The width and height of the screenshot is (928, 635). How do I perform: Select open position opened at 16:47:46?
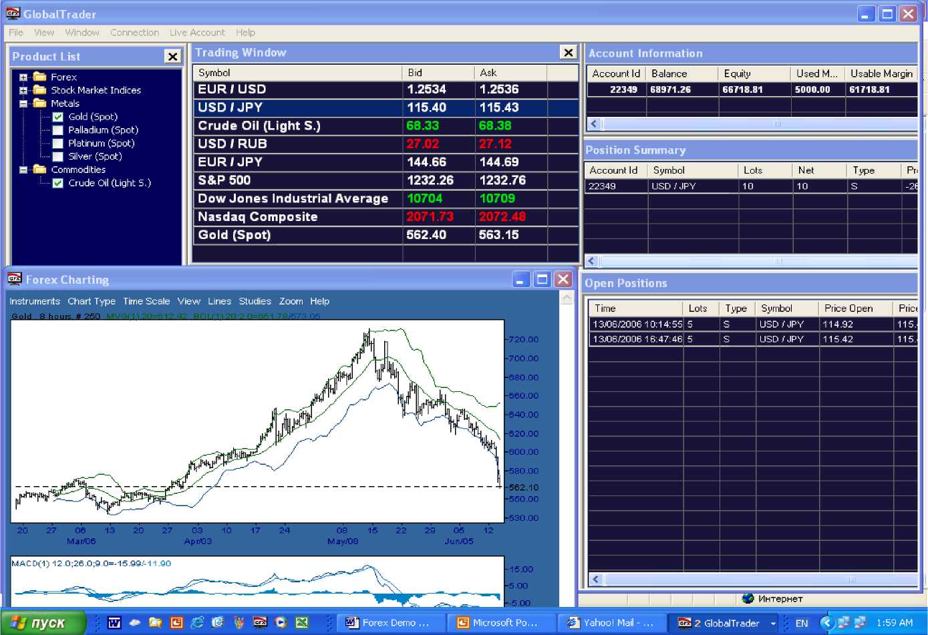click(753, 339)
